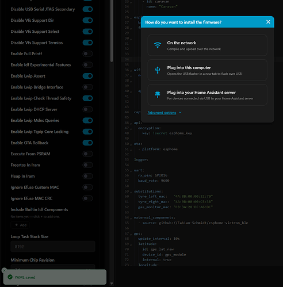
Task: Enable Full Printf switch
Action: (x=87, y=53)
